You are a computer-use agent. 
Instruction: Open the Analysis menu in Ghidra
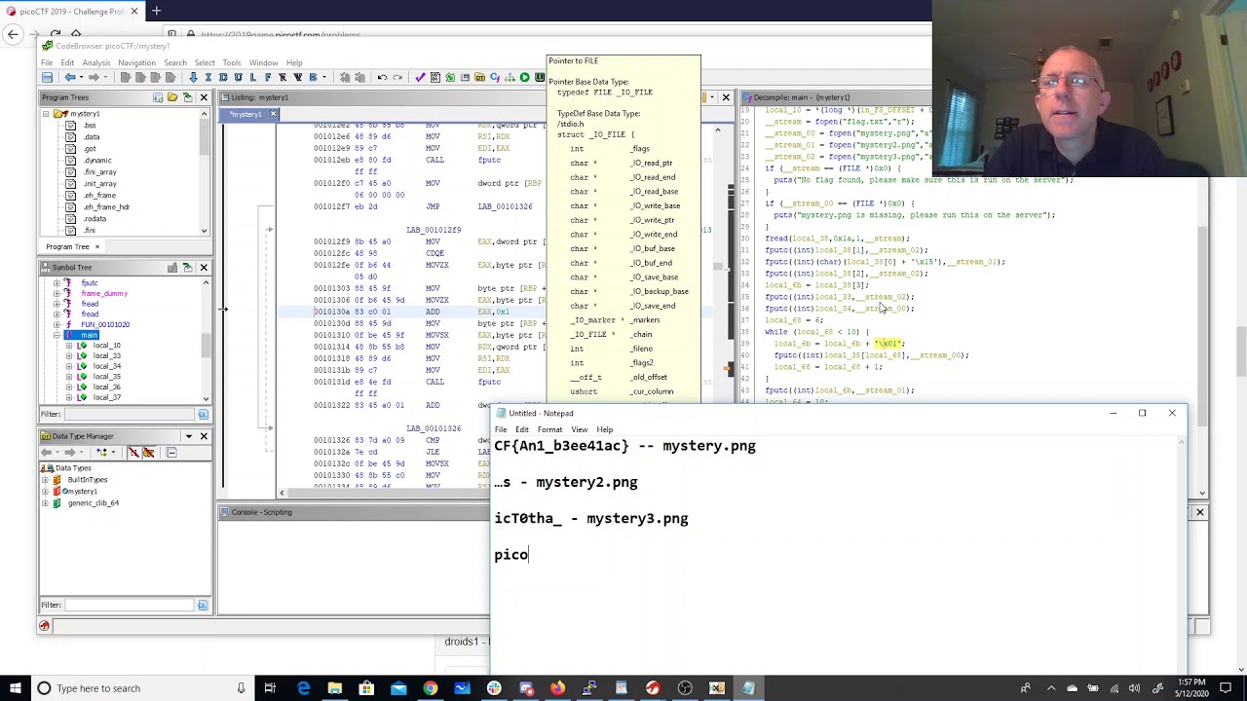[95, 63]
